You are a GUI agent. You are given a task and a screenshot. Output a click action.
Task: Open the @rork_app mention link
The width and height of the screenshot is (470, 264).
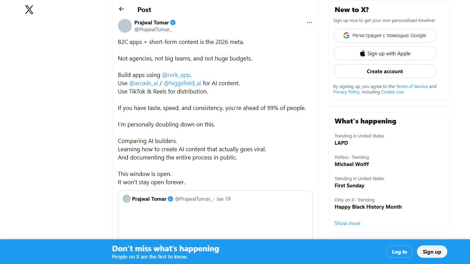(176, 75)
